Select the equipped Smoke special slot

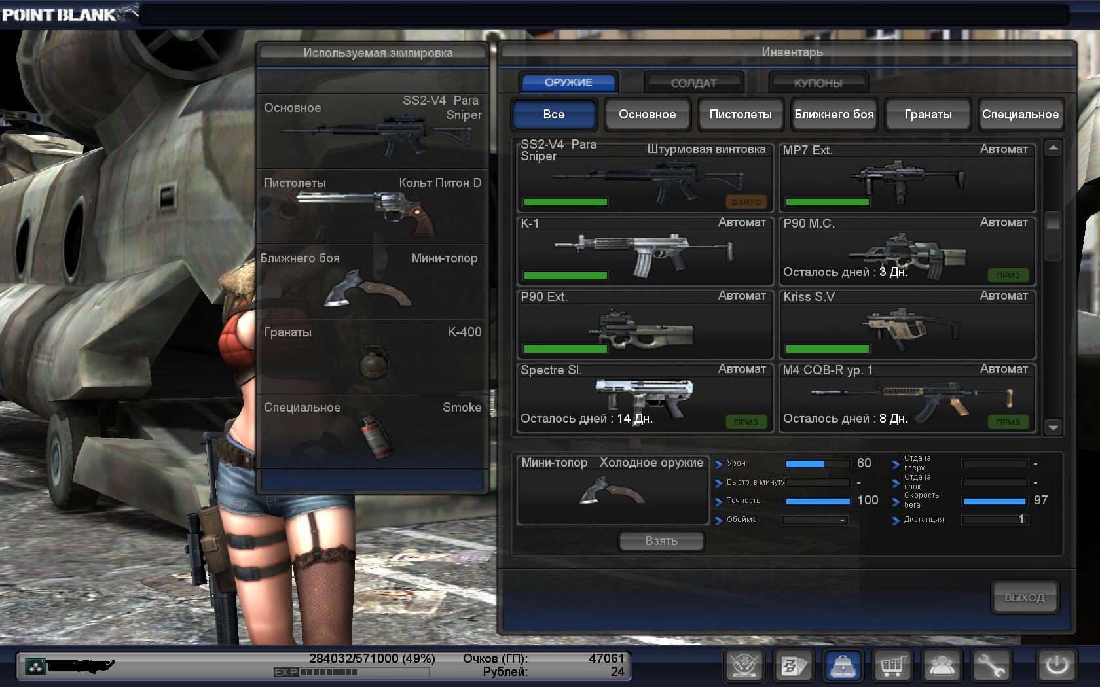coord(373,432)
